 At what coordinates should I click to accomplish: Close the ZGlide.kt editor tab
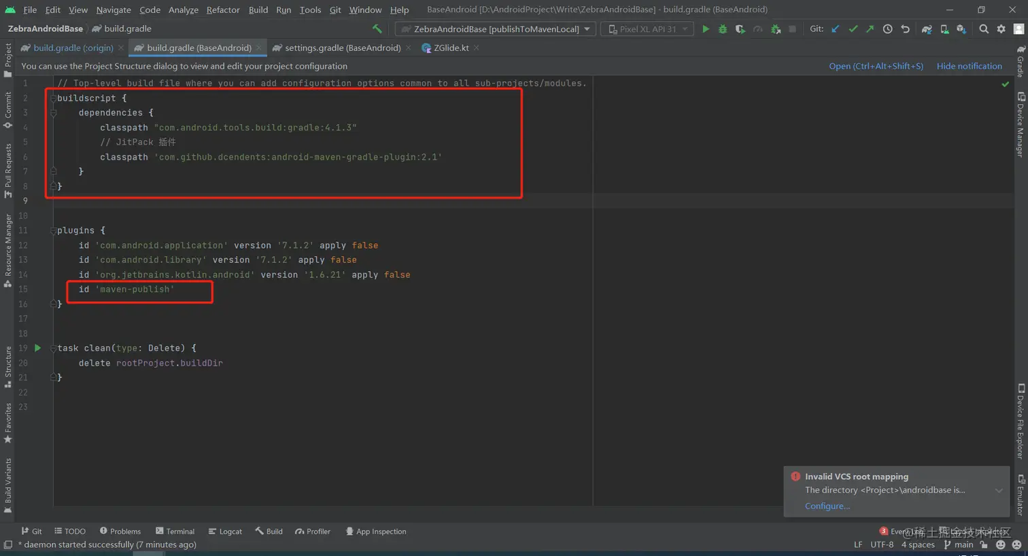(477, 48)
